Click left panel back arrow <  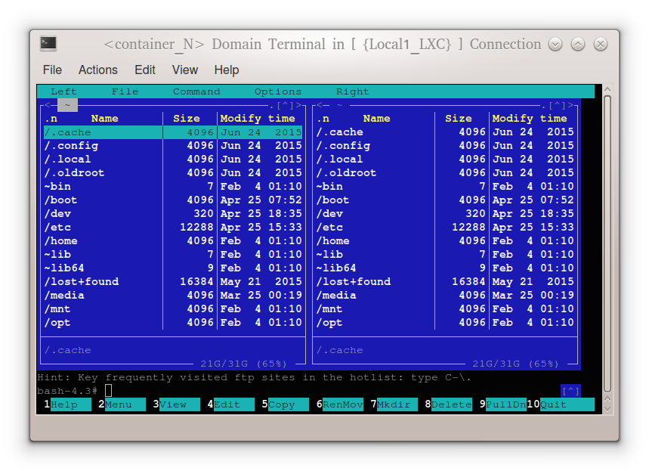47,105
